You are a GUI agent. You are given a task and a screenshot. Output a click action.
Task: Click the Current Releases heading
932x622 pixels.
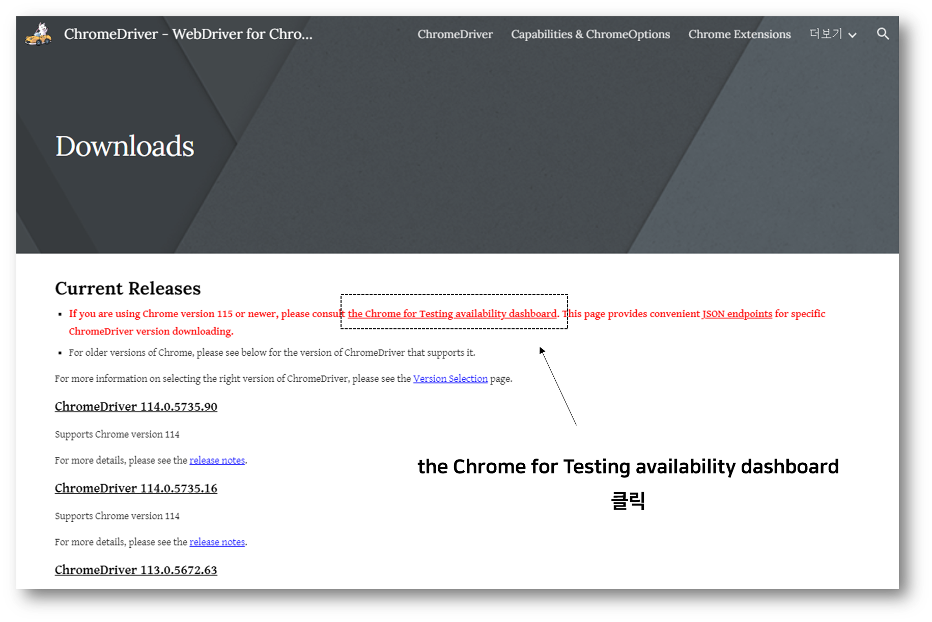pyautogui.click(x=128, y=289)
